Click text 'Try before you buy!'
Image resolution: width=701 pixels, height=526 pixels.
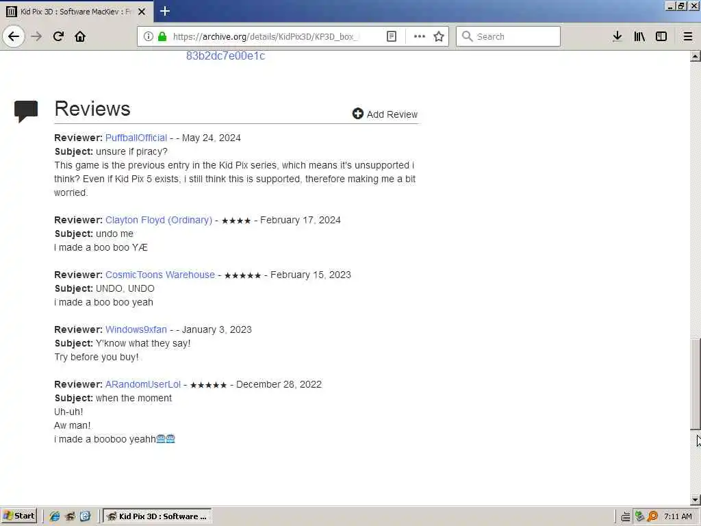(96, 357)
